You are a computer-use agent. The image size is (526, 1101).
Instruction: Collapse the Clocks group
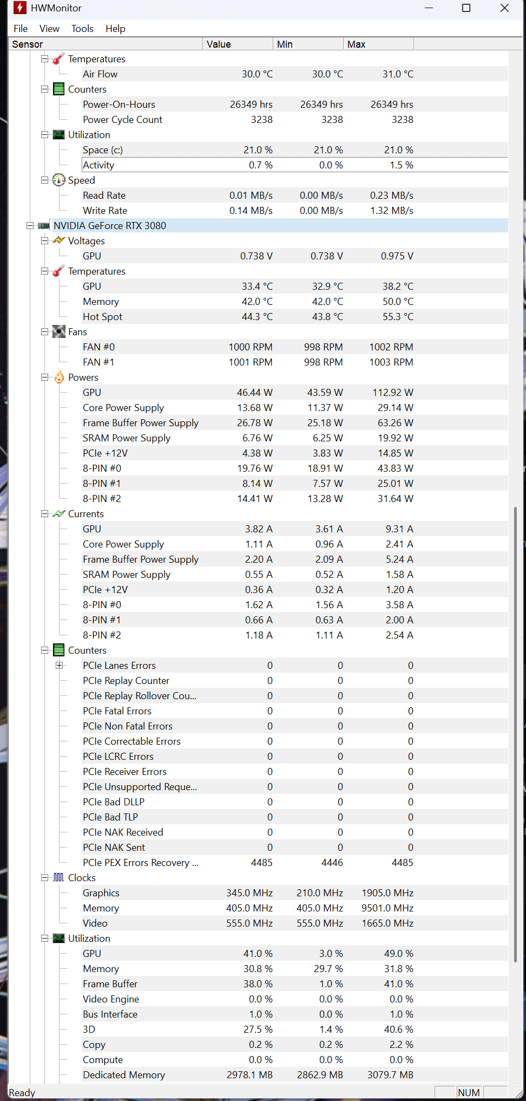tap(44, 878)
